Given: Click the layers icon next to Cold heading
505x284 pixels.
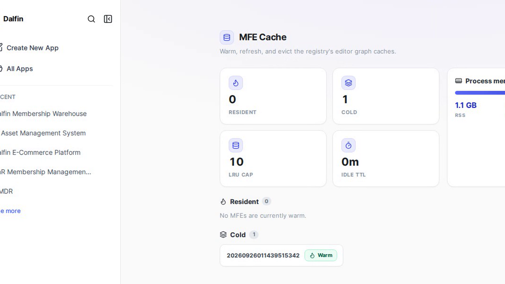Looking at the screenshot, I should pyautogui.click(x=223, y=235).
